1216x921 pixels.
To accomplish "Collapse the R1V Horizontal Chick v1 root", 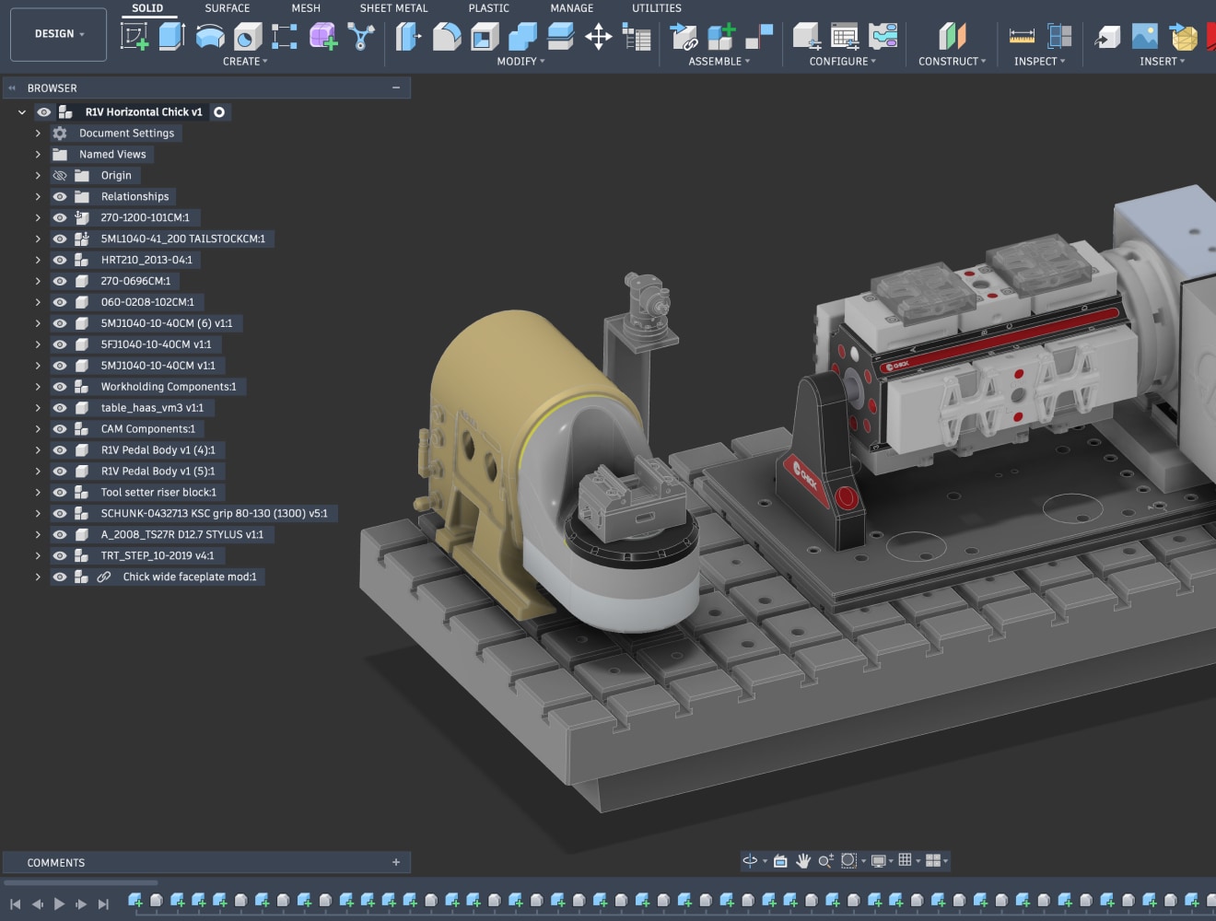I will coord(22,112).
